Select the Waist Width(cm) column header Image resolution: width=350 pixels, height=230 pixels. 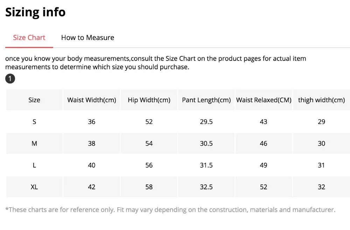tap(91, 100)
